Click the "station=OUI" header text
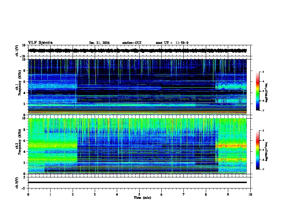Screen dimensions: 282x218 tap(132, 43)
